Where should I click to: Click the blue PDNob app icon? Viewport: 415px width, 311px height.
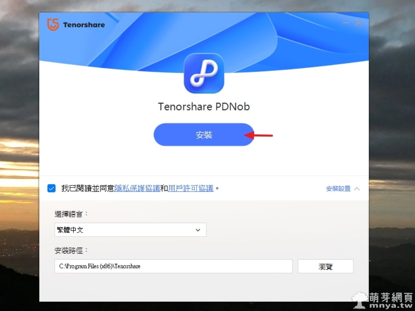click(x=204, y=74)
